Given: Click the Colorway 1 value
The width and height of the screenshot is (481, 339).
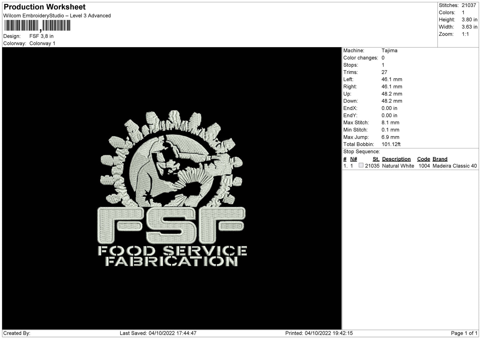Looking at the screenshot, I should (x=42, y=43).
